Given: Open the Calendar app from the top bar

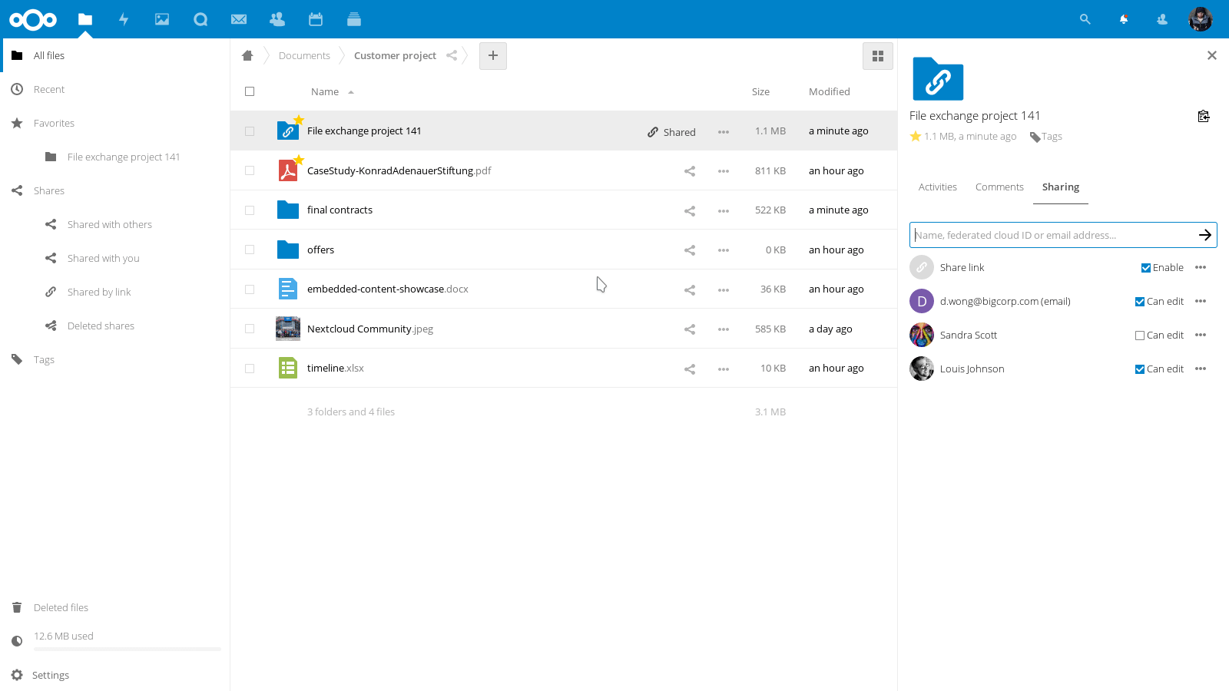Looking at the screenshot, I should tap(316, 19).
